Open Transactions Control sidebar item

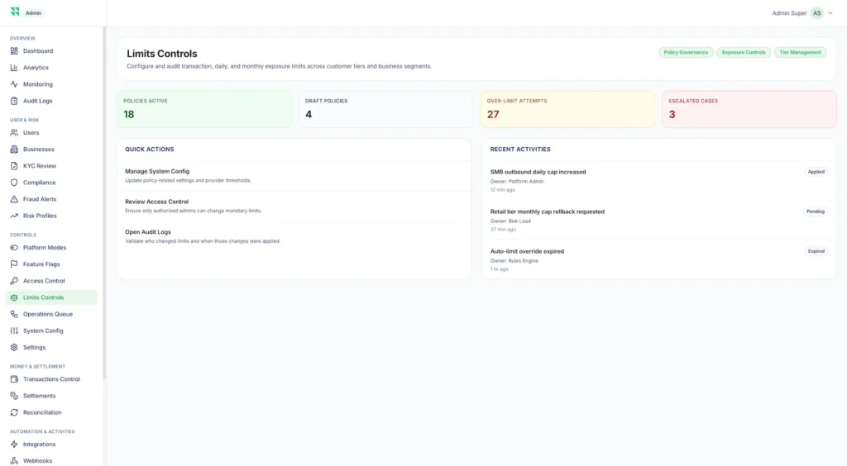(x=51, y=379)
